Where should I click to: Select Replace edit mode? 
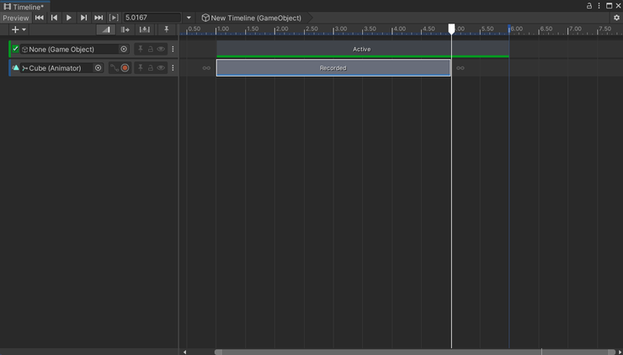click(144, 29)
